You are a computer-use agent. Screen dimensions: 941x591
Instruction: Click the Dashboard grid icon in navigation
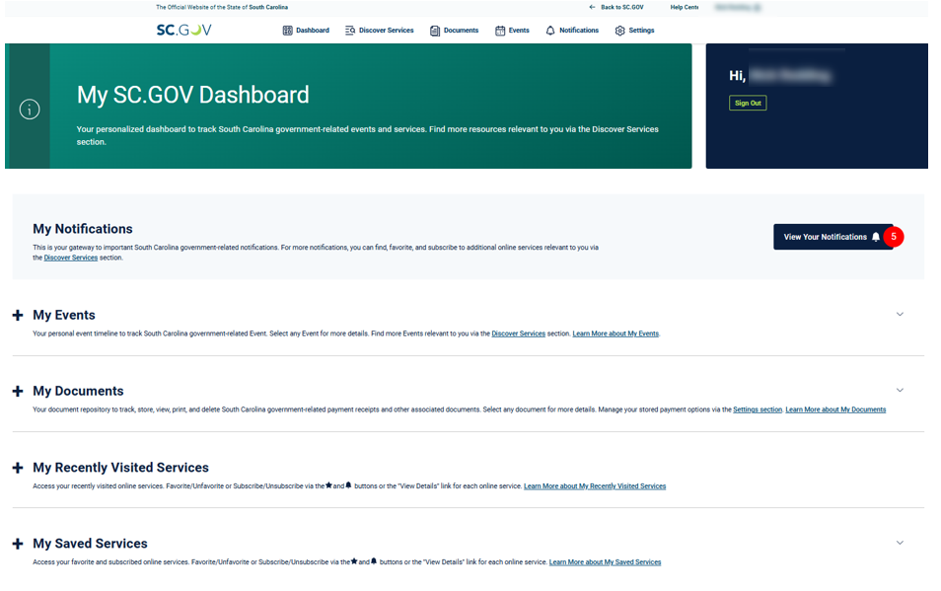point(287,31)
